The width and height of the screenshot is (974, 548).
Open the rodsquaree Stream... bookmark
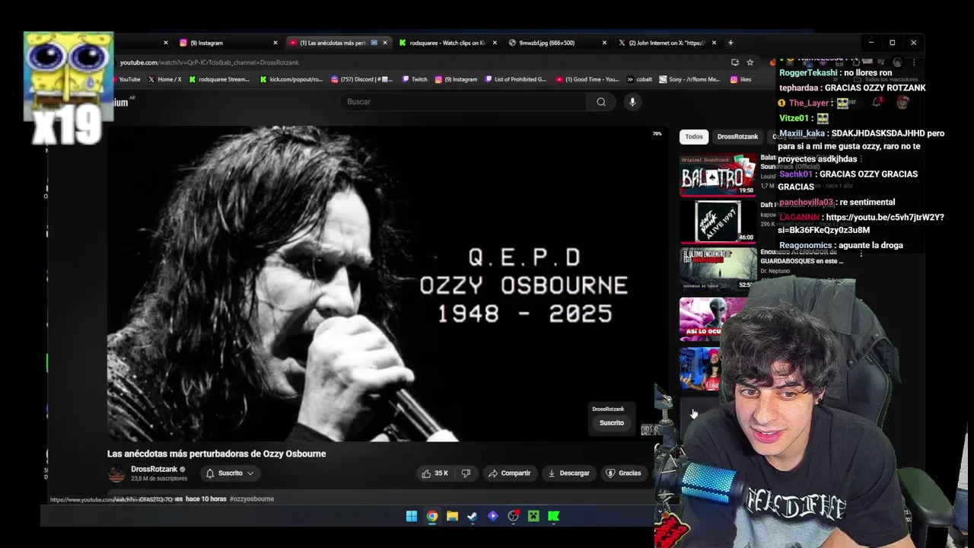click(x=219, y=79)
